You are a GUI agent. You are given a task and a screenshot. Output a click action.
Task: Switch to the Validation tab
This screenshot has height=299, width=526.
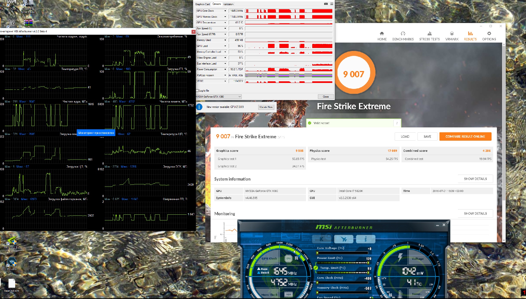tap(228, 4)
